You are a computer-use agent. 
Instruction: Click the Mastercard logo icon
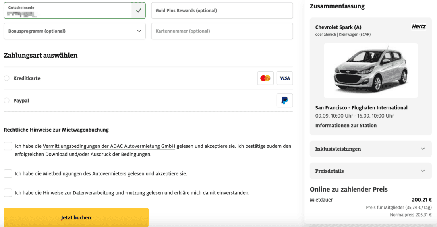pyautogui.click(x=265, y=78)
